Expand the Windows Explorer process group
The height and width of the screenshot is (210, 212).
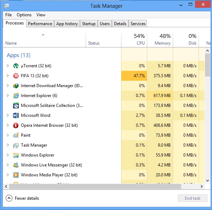click(8, 155)
